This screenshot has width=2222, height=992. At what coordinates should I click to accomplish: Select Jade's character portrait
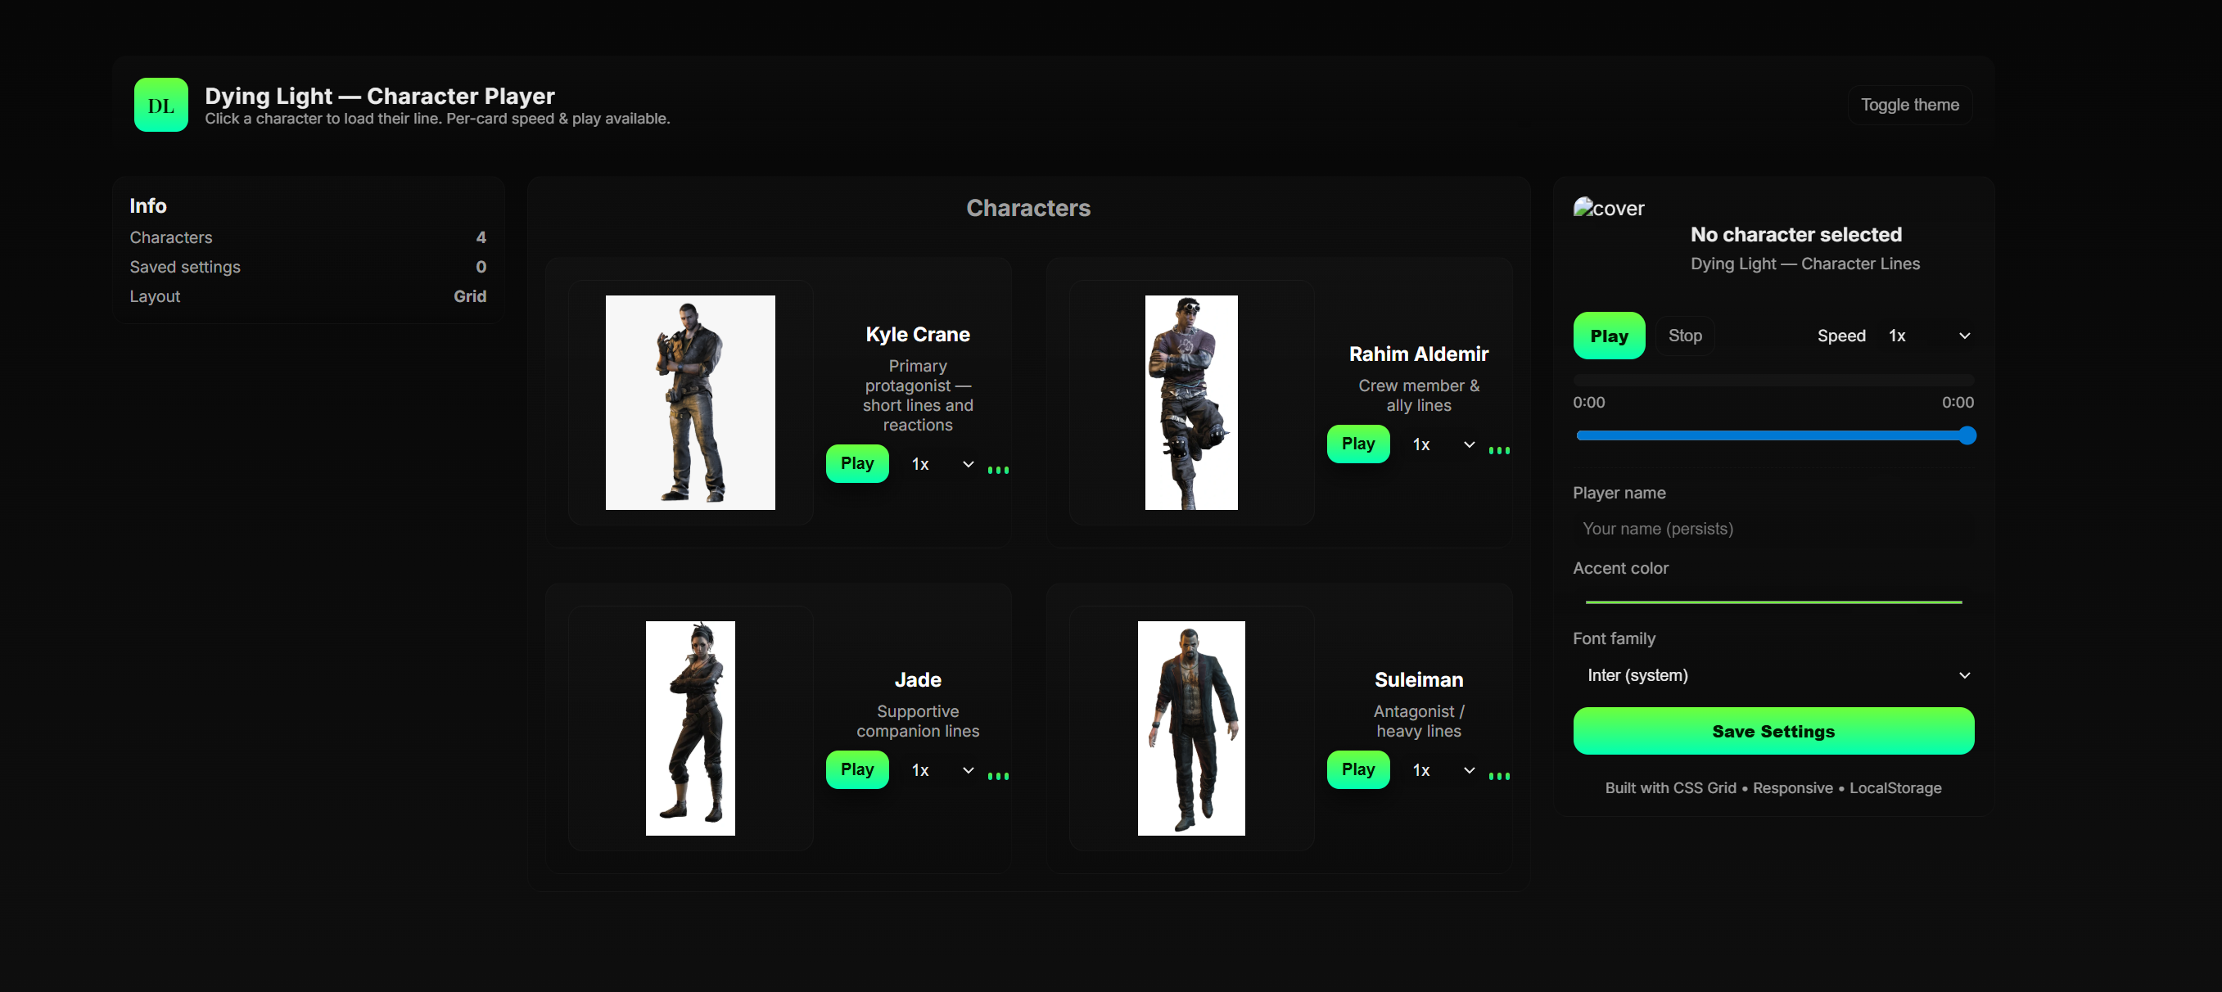pos(690,728)
